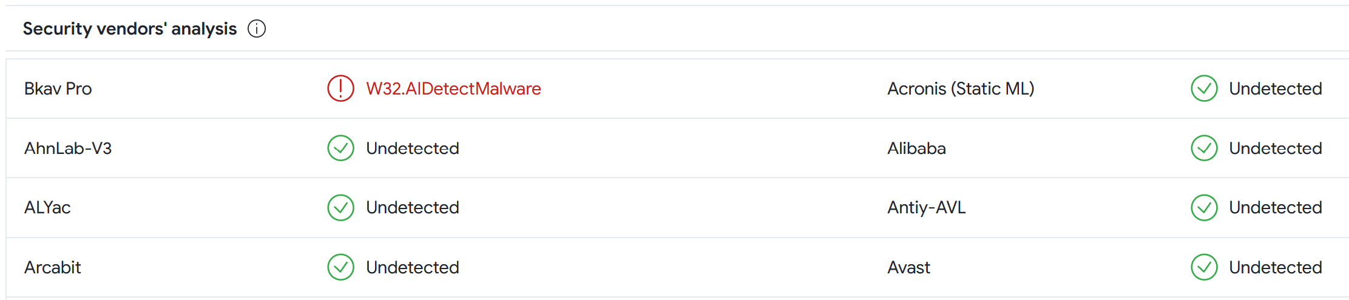
Task: Select the Acronis (Static ML) vendor name
Action: point(961,88)
